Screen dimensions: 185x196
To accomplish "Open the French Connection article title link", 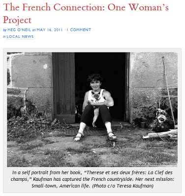I will 86,13.
